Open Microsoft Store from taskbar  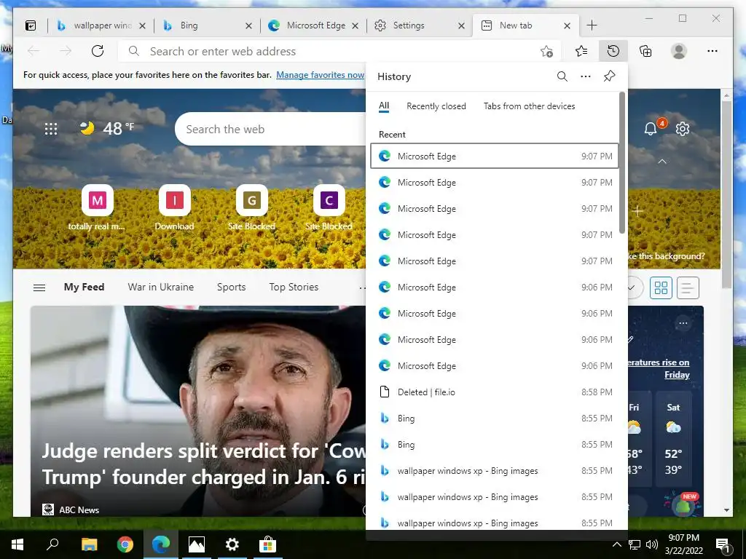(x=268, y=544)
